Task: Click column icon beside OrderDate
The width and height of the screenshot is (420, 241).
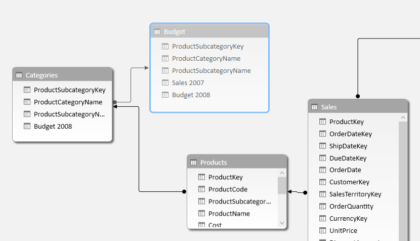Action: [x=322, y=170]
